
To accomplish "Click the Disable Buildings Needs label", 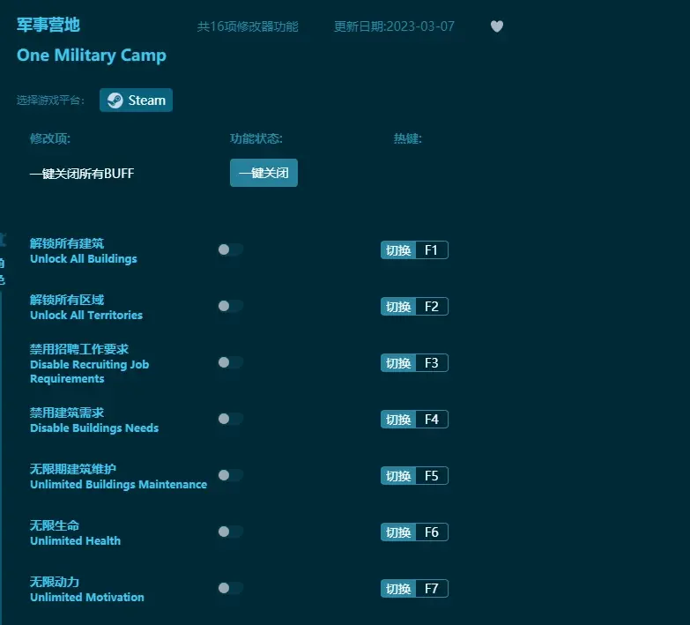I will pyautogui.click(x=94, y=428).
